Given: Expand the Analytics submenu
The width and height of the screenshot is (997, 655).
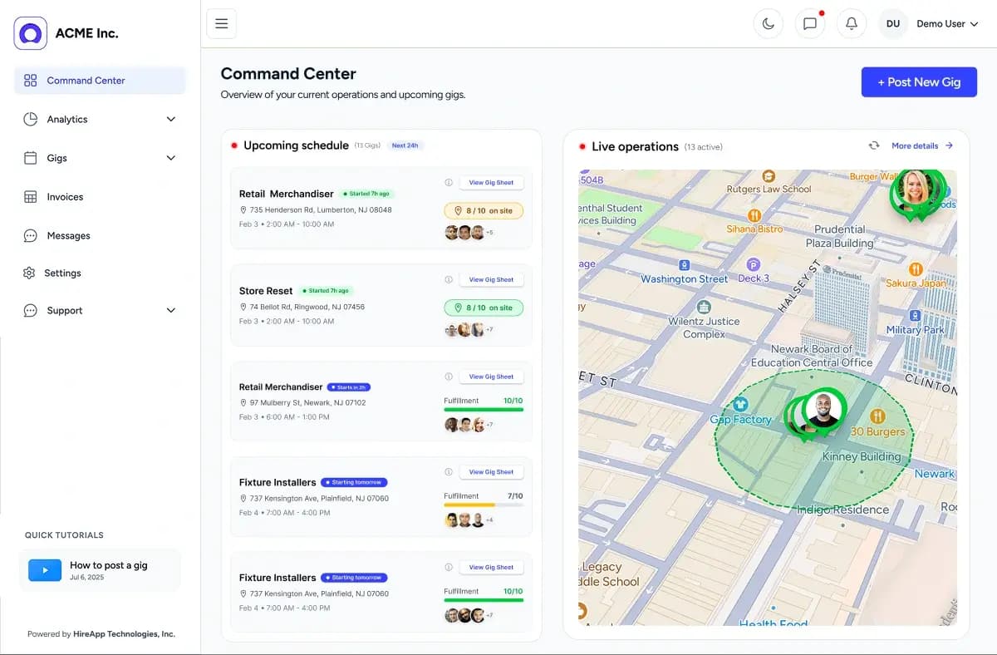Looking at the screenshot, I should (170, 119).
